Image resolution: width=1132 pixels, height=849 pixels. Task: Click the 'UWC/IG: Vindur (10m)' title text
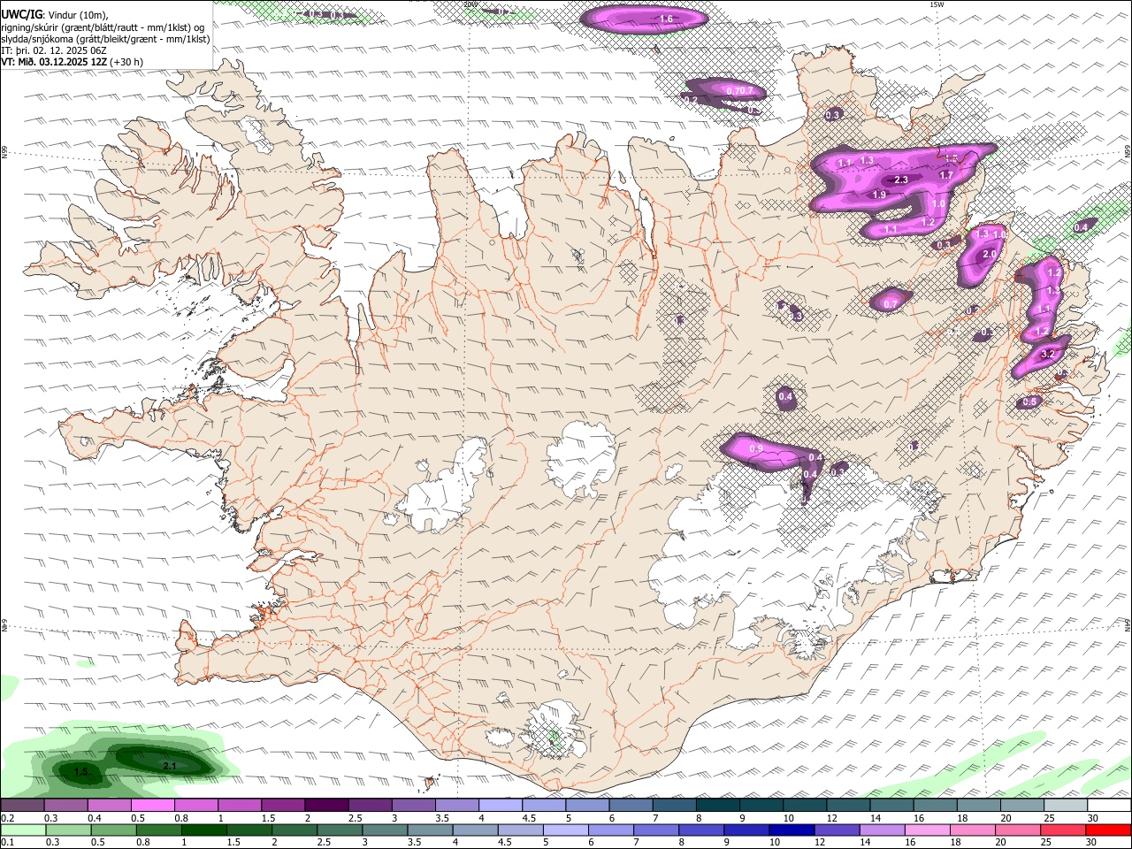point(55,14)
